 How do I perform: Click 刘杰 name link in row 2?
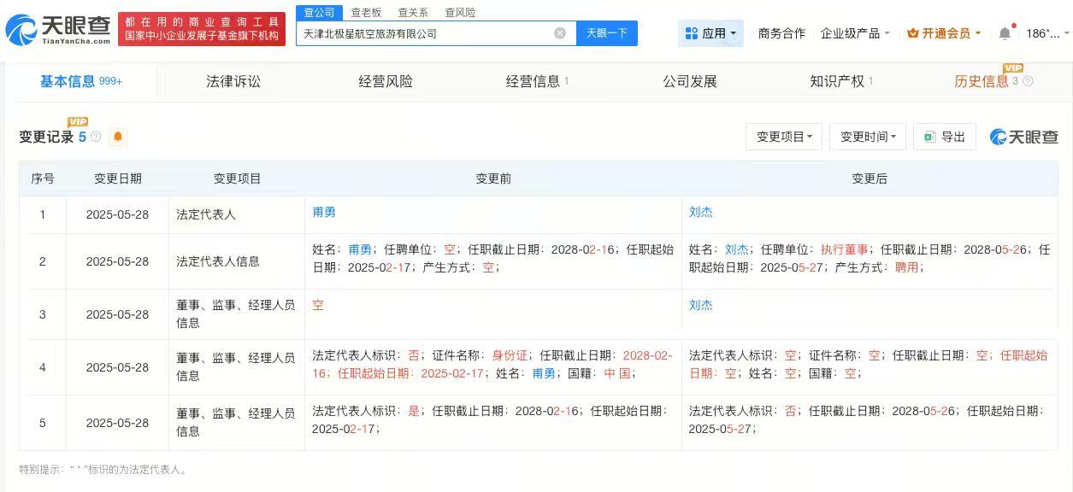pos(737,249)
